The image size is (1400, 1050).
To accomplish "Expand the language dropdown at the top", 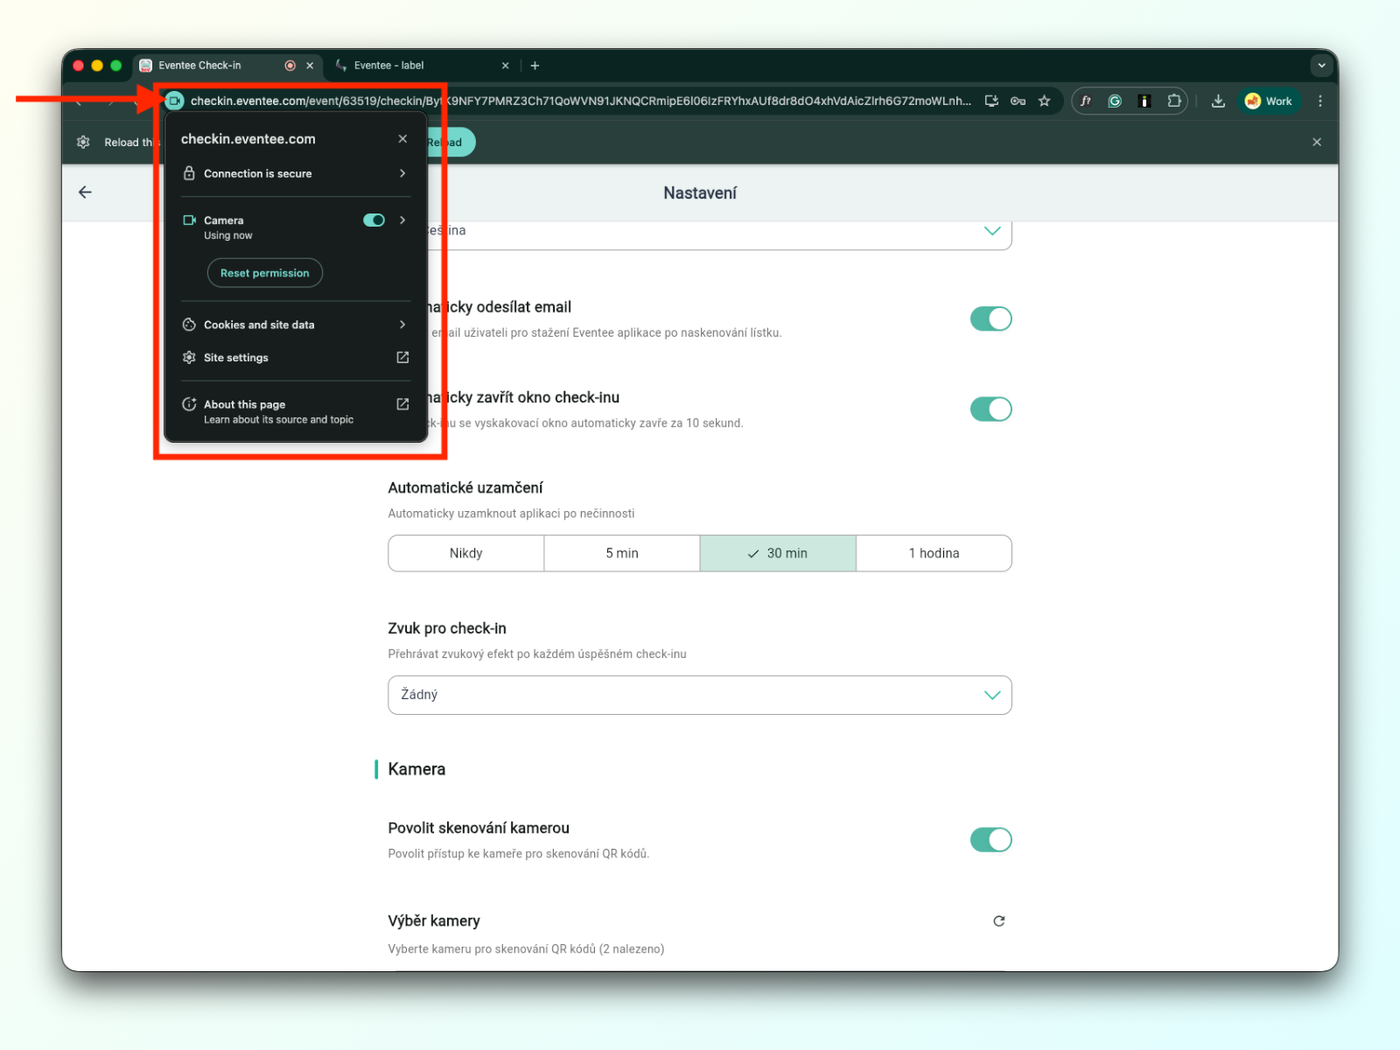I will [992, 231].
